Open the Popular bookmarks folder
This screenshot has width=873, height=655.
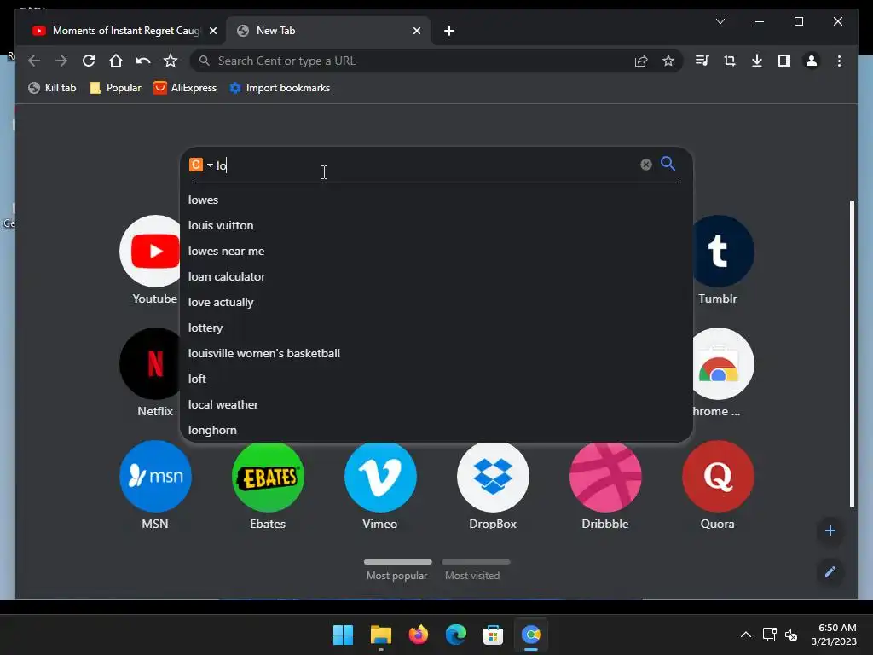pyautogui.click(x=115, y=88)
